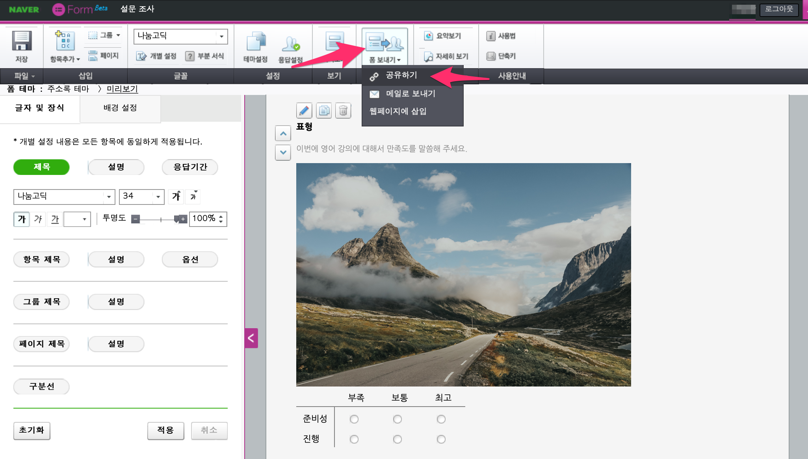Image resolution: width=808 pixels, height=459 pixels.
Task: Open 개별 설정 individual font settings
Action: click(x=156, y=56)
